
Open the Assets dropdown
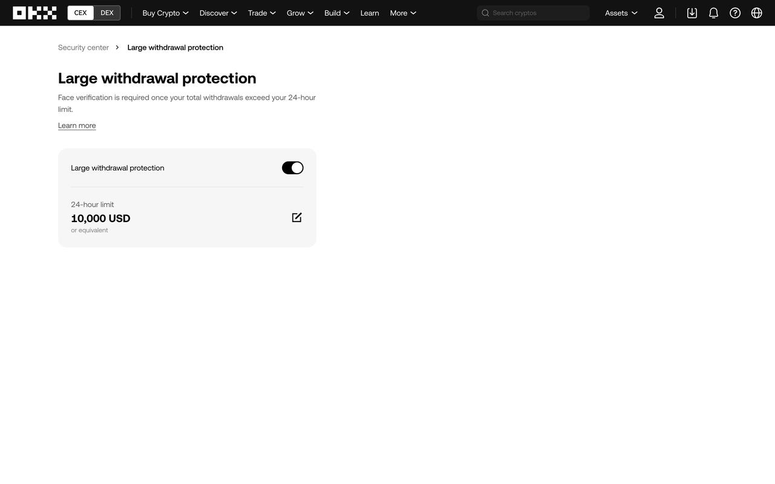[x=621, y=13]
